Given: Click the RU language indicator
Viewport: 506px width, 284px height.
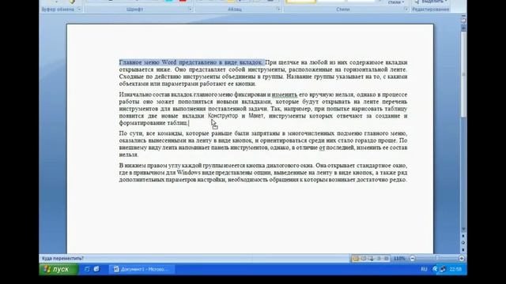Looking at the screenshot, I should coord(424,269).
